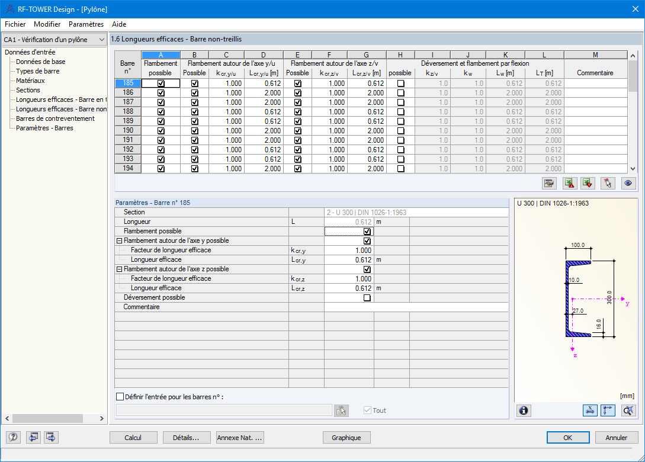Open the Modifier menu
The width and height of the screenshot is (645, 462).
coord(47,24)
